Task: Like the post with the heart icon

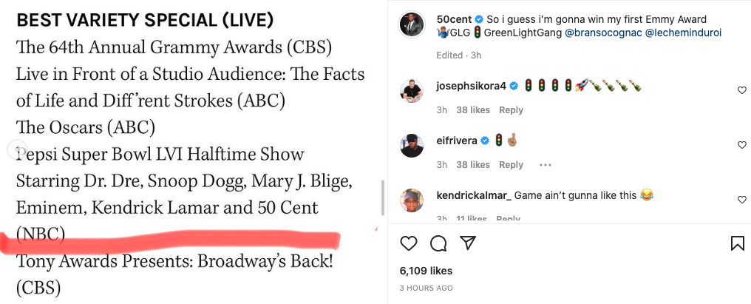Action: 409,243
